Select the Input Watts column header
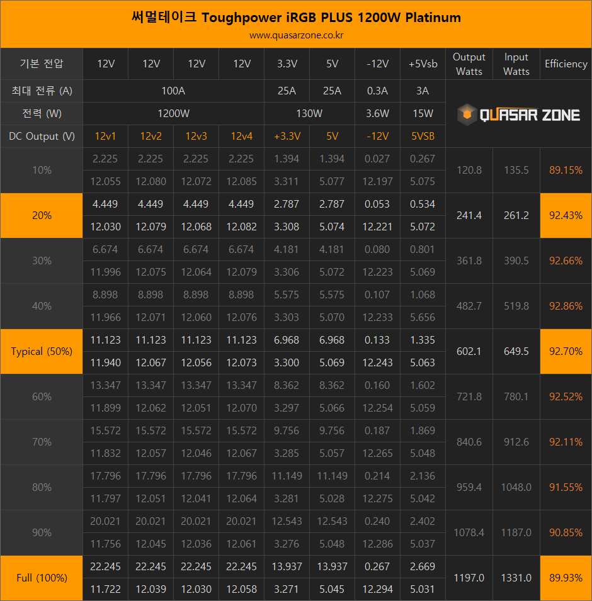The image size is (592, 601). click(x=516, y=64)
